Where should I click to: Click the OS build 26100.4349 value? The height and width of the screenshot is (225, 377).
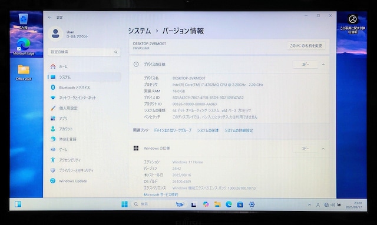181,182
